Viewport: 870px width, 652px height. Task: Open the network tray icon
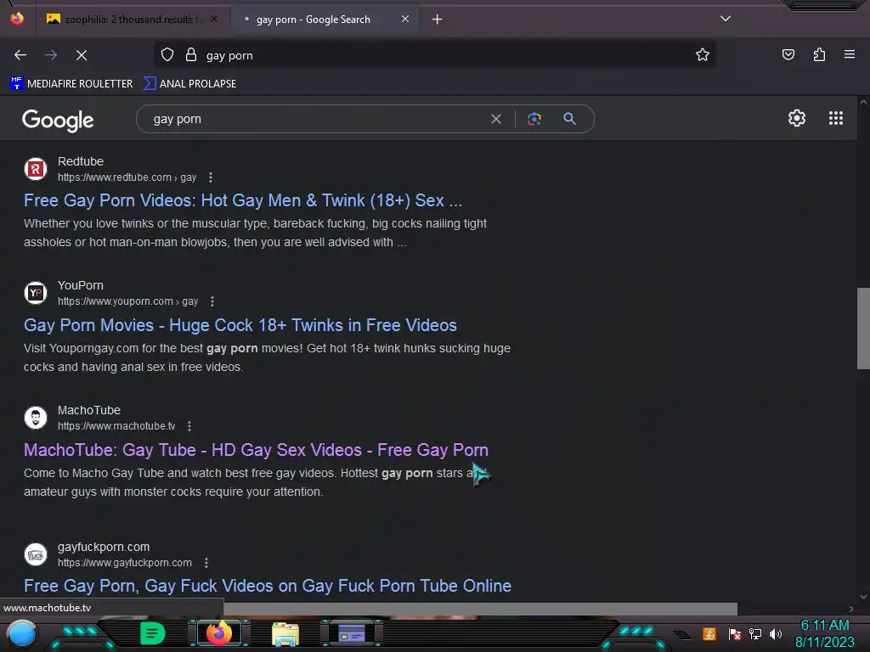click(x=755, y=633)
